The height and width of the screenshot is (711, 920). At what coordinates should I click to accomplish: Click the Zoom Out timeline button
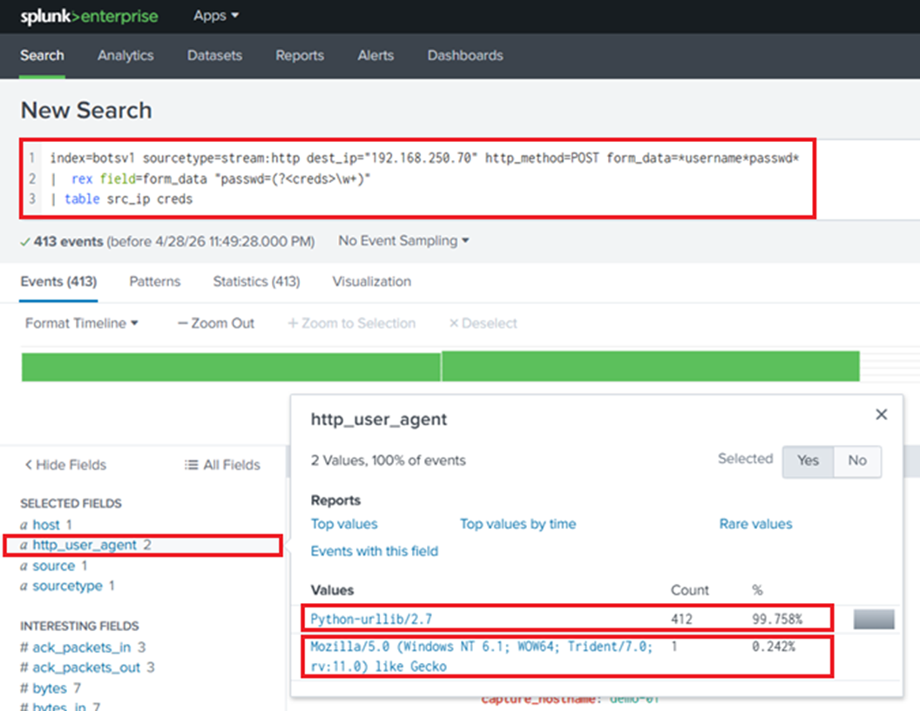[216, 323]
